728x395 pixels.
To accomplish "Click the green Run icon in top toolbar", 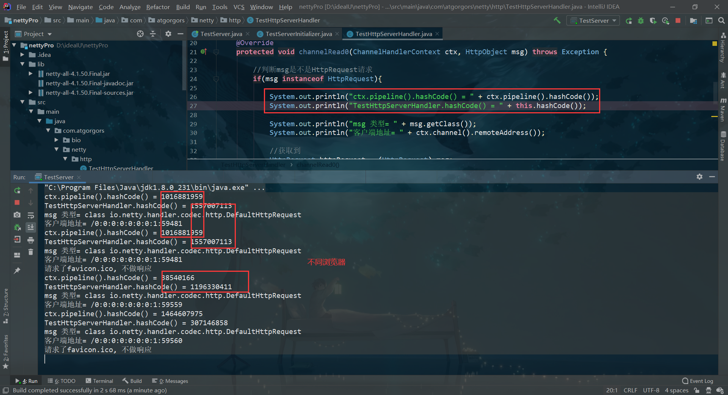I will click(x=629, y=20).
